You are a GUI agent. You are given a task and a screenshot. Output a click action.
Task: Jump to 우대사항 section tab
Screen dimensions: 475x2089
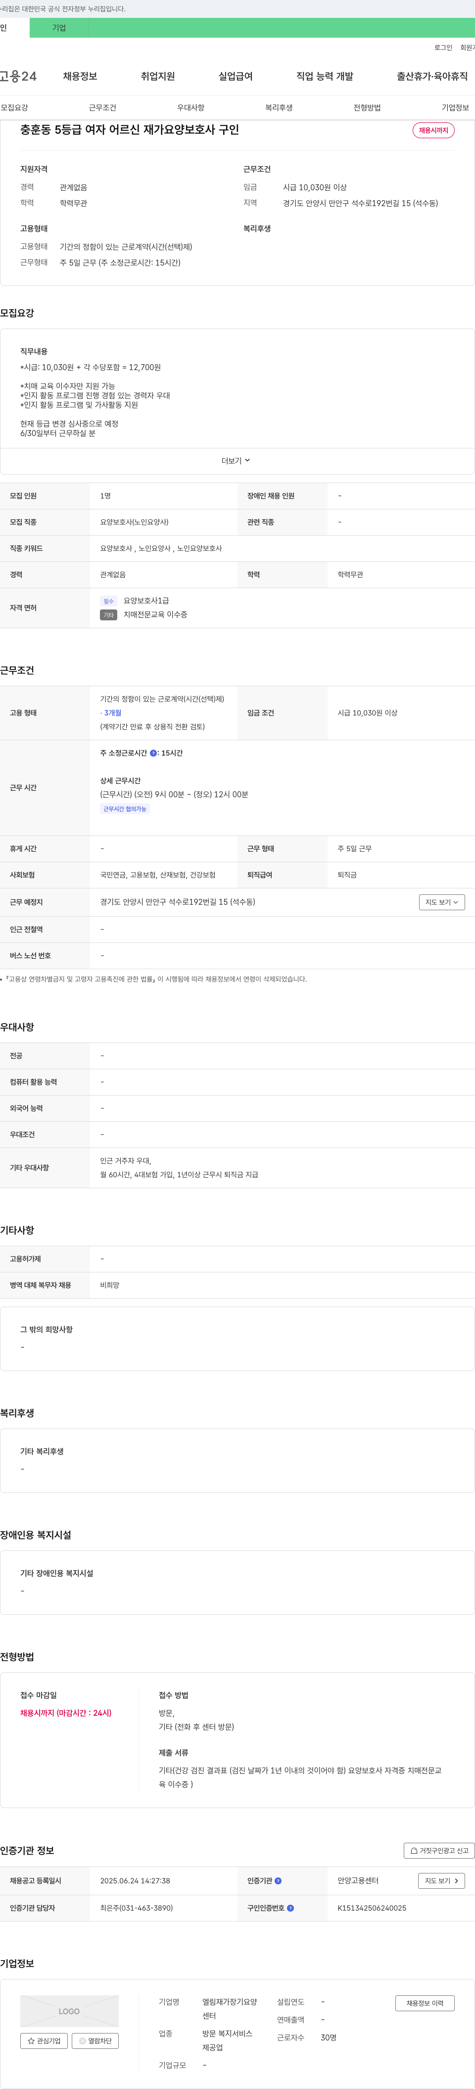[191, 108]
